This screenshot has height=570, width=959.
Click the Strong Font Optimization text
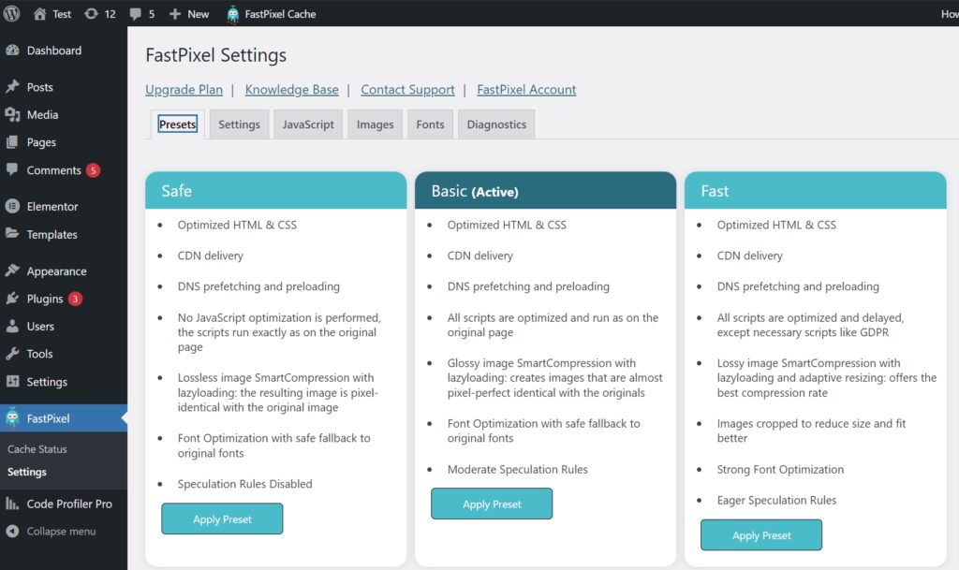pyautogui.click(x=780, y=469)
